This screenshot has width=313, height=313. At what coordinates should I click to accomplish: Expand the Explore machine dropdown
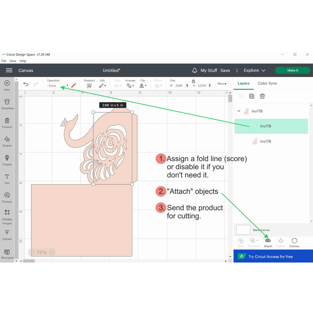(255, 70)
